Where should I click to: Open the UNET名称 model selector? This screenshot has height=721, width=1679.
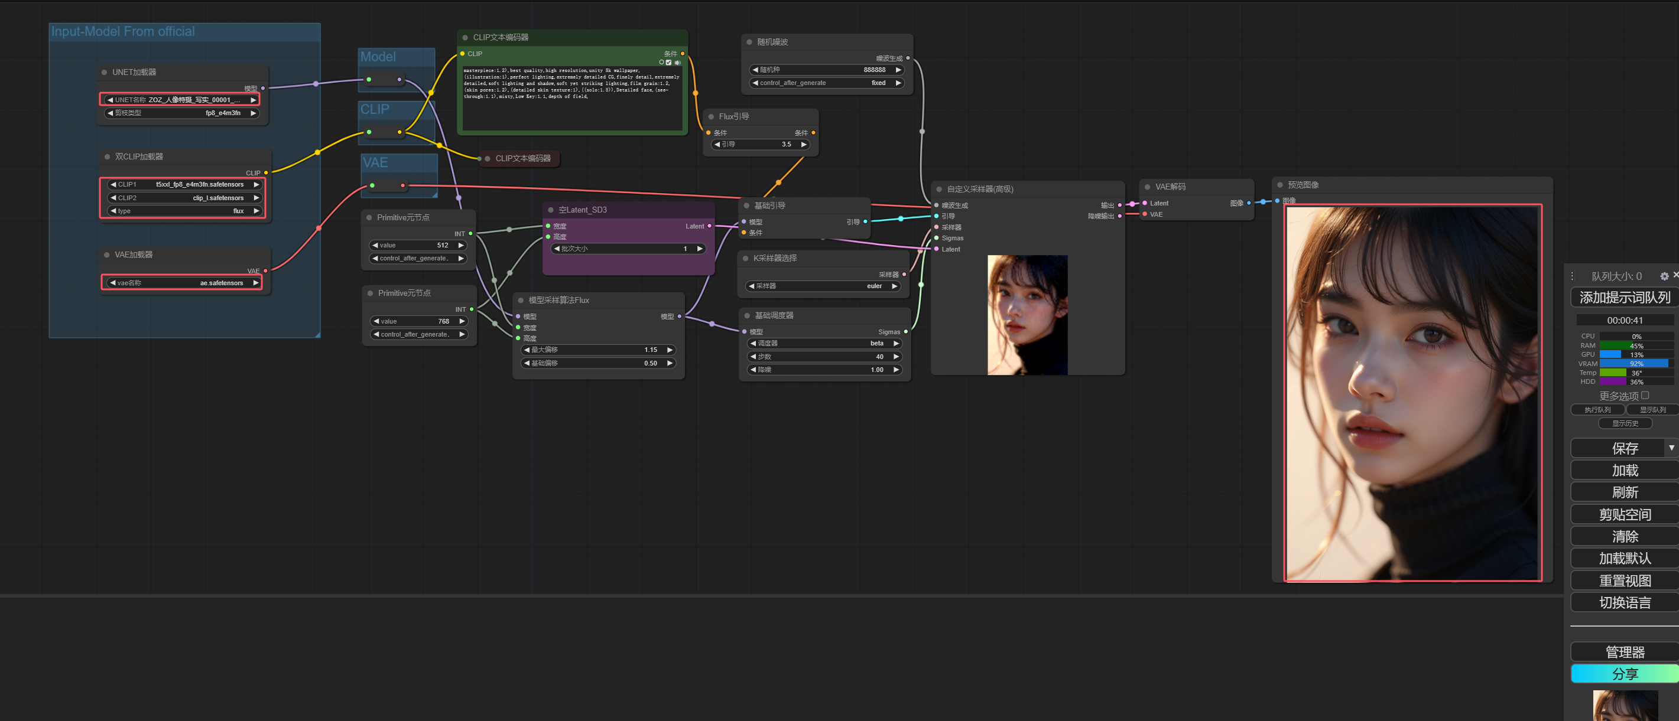point(180,100)
